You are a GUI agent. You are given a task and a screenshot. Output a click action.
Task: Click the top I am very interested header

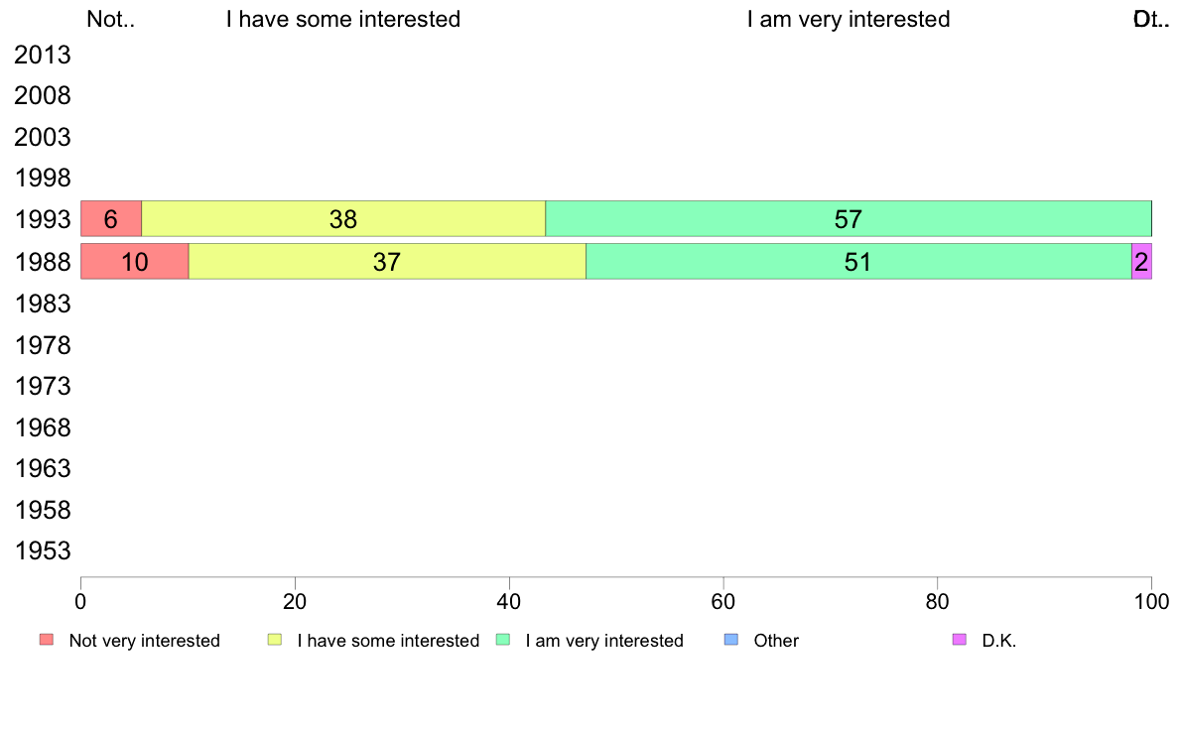tap(849, 19)
